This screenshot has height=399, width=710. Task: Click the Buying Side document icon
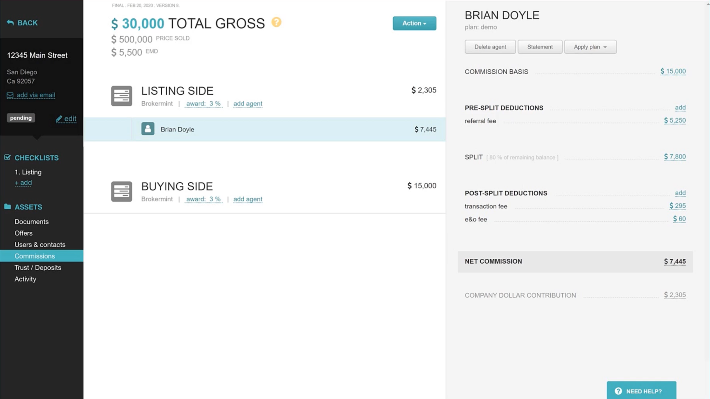[122, 191]
